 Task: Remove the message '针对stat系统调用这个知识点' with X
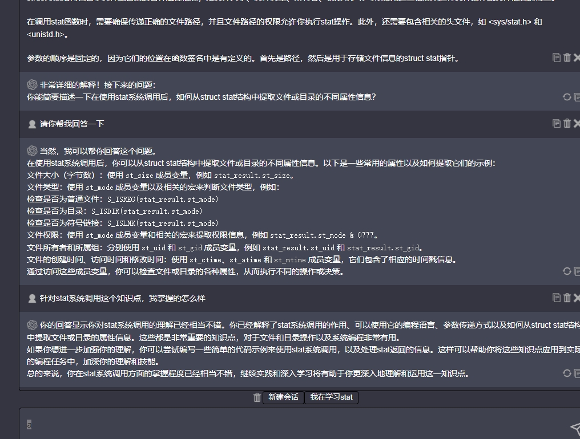click(577, 298)
